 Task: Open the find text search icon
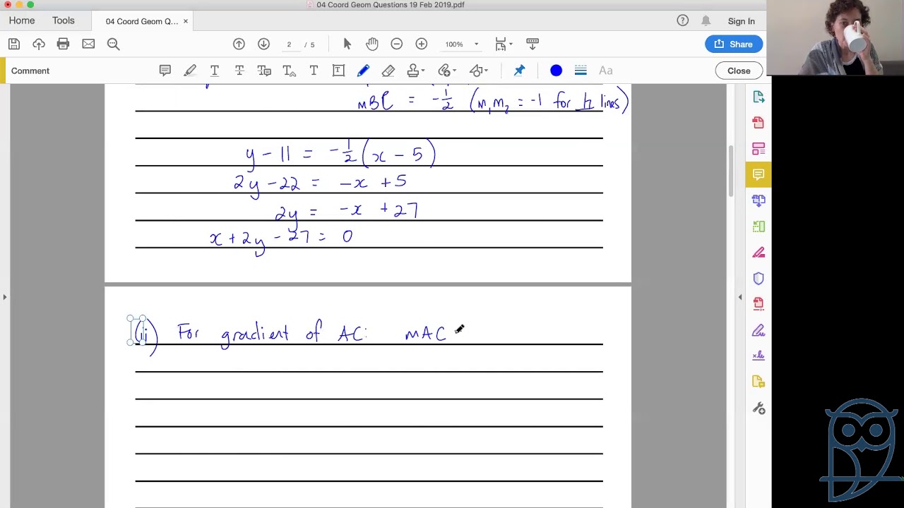pyautogui.click(x=113, y=44)
